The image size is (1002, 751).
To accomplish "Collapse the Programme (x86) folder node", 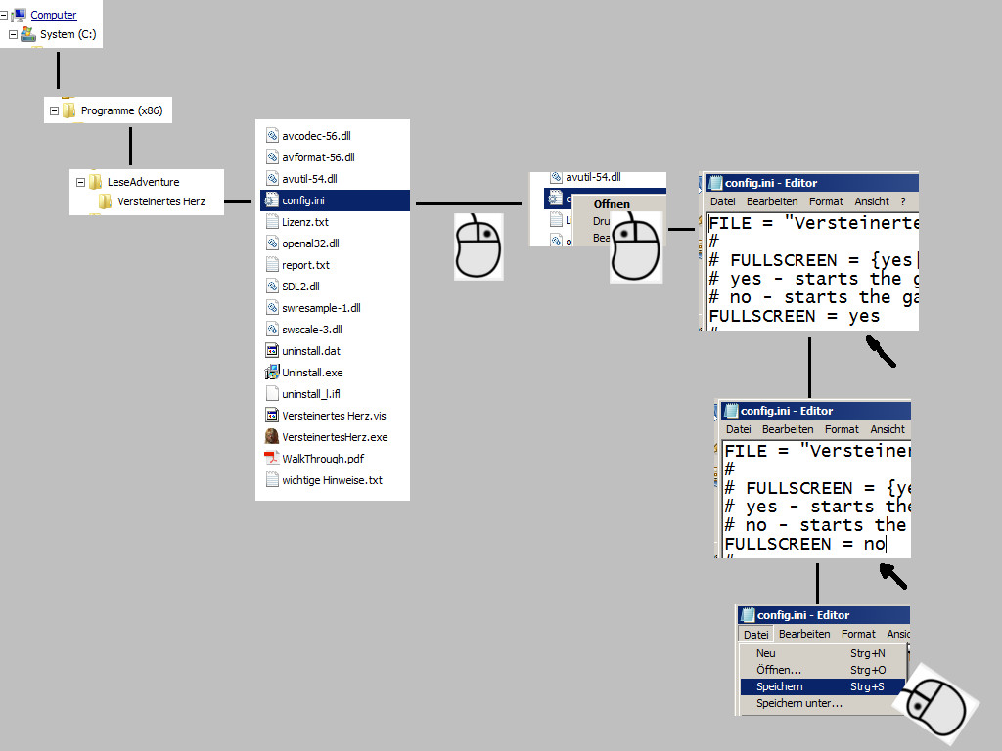I will pyautogui.click(x=54, y=111).
